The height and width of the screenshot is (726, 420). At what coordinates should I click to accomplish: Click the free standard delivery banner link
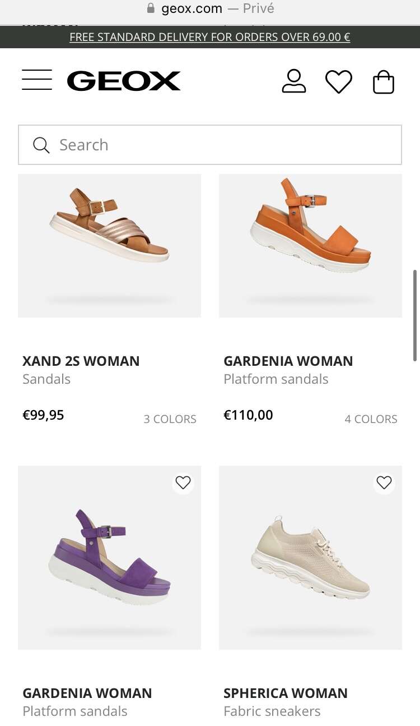(x=210, y=37)
